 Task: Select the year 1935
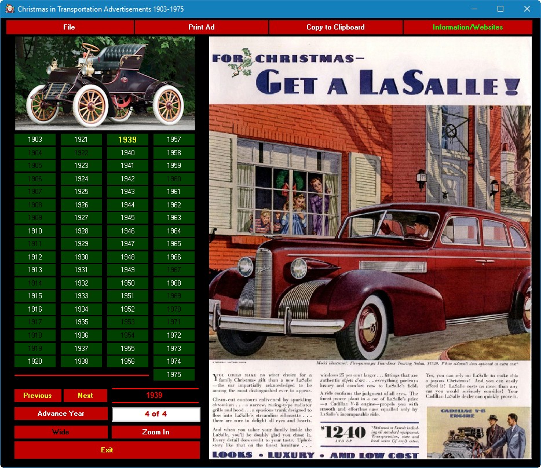81,322
